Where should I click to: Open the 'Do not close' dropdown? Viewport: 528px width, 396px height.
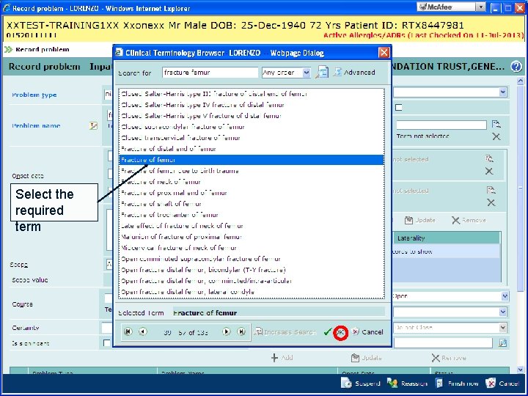(503, 327)
